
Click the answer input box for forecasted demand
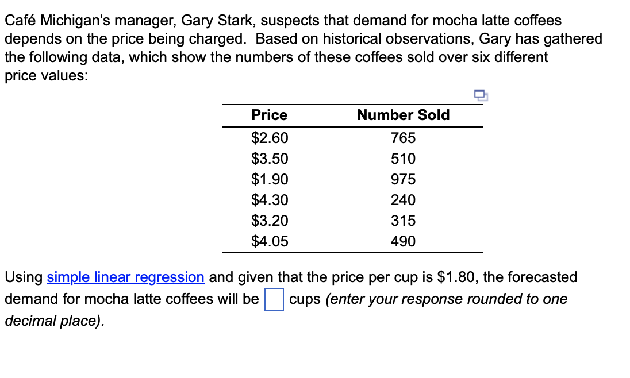point(275,299)
